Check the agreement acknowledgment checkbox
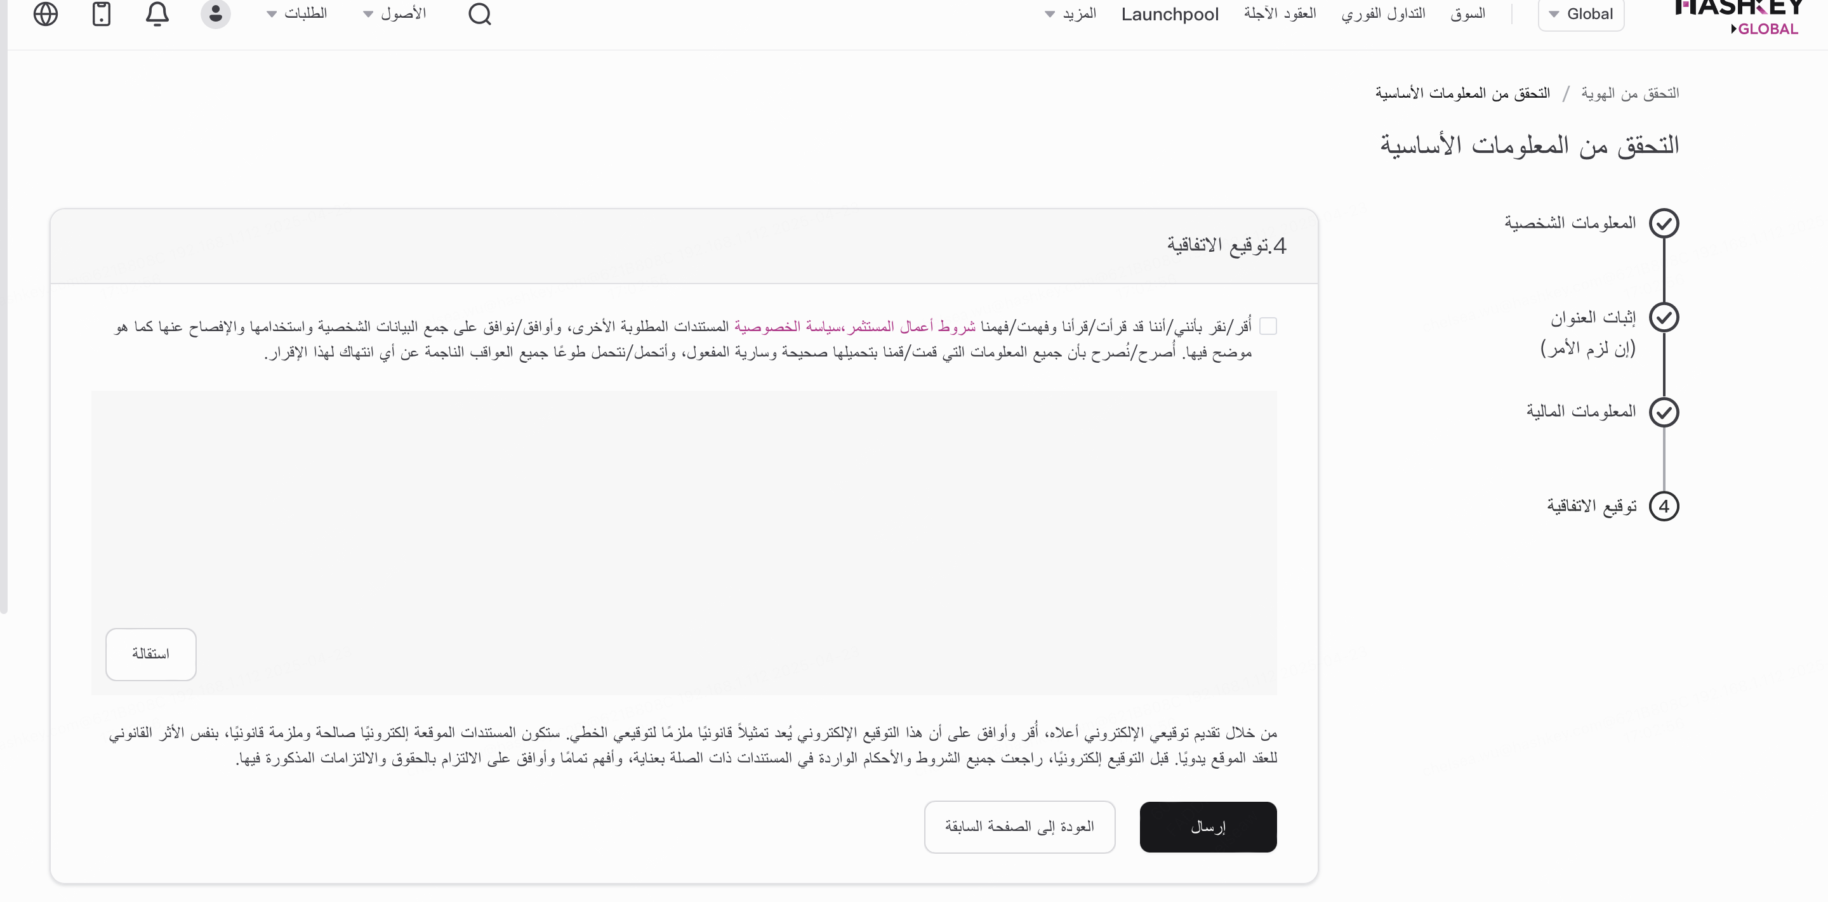The image size is (1828, 902). tap(1268, 326)
